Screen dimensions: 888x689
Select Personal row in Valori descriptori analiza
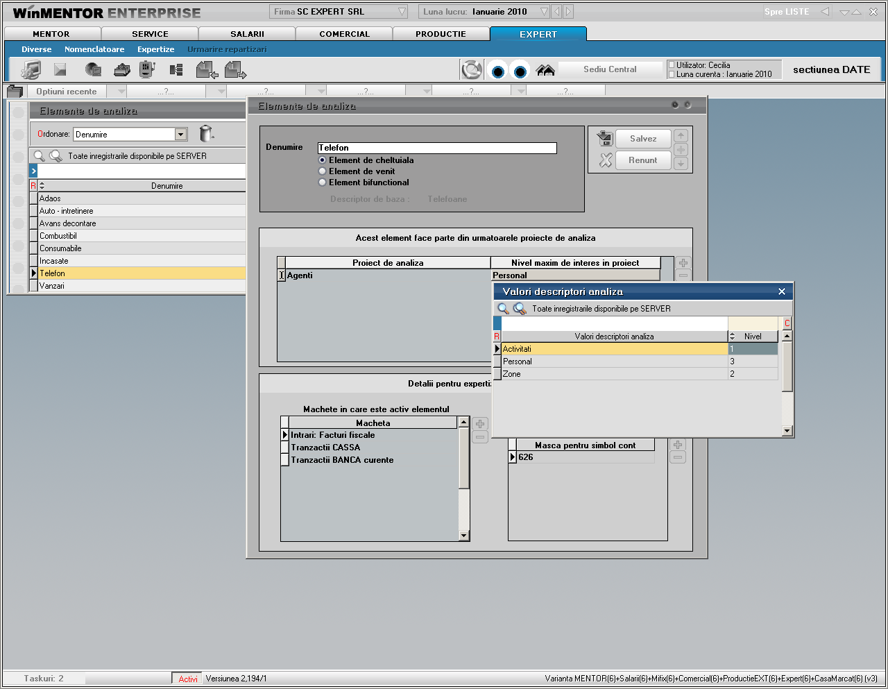click(614, 361)
